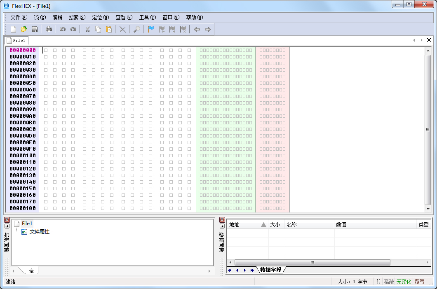Open the 工具(T) menu

pyautogui.click(x=147, y=17)
